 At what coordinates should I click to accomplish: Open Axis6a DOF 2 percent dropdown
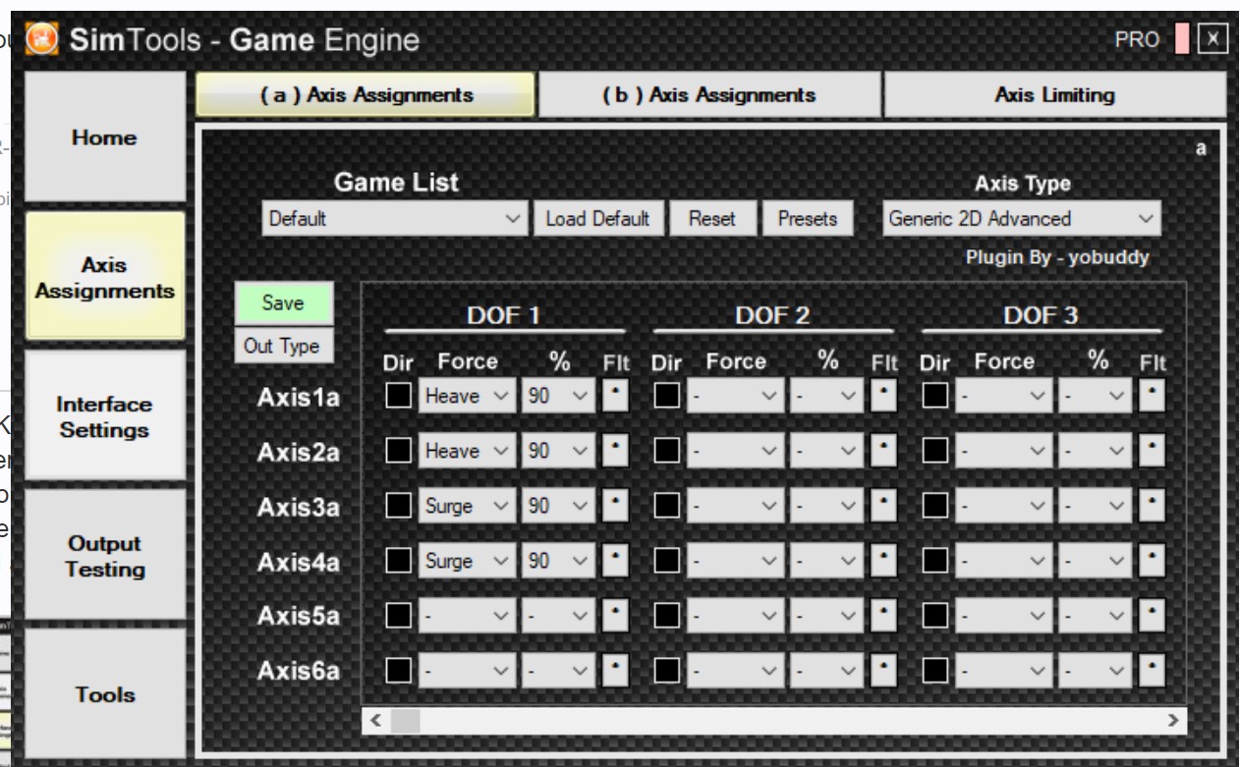point(826,671)
